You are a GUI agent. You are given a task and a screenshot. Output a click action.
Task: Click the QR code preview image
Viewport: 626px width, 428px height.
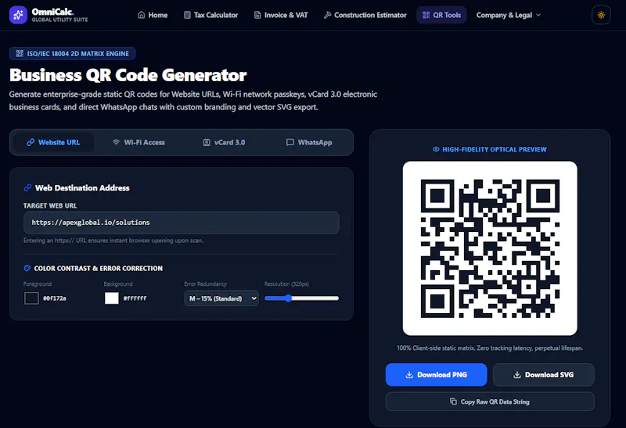point(490,248)
